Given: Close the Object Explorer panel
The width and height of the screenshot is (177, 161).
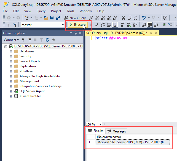Looking at the screenshot, I should coord(80,33).
